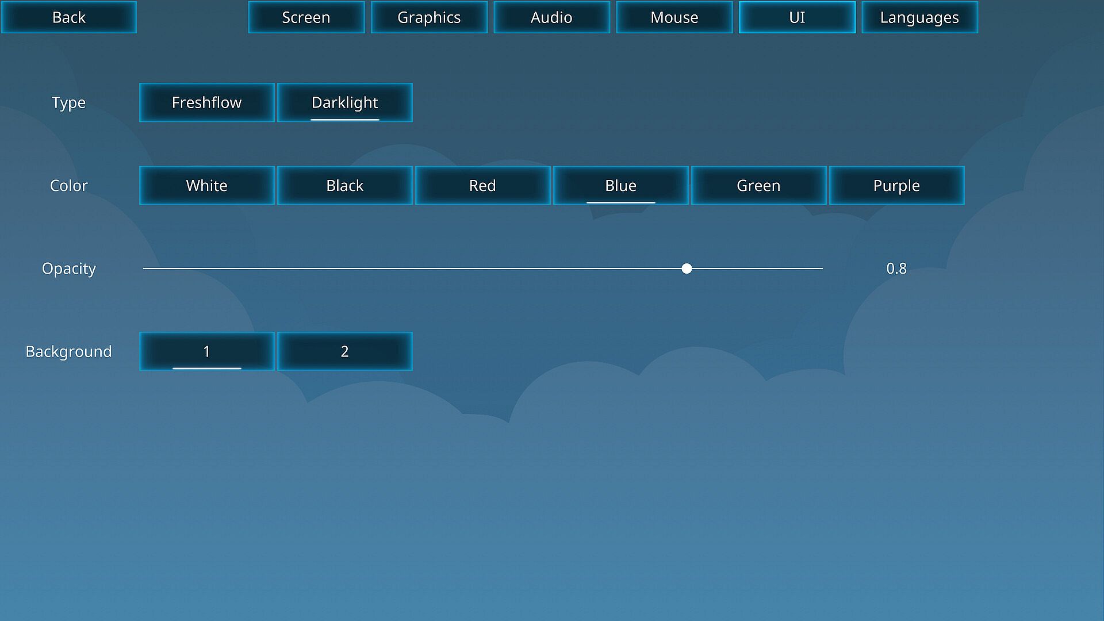The height and width of the screenshot is (621, 1104).
Task: Click the Opacity slider handle
Action: click(687, 269)
